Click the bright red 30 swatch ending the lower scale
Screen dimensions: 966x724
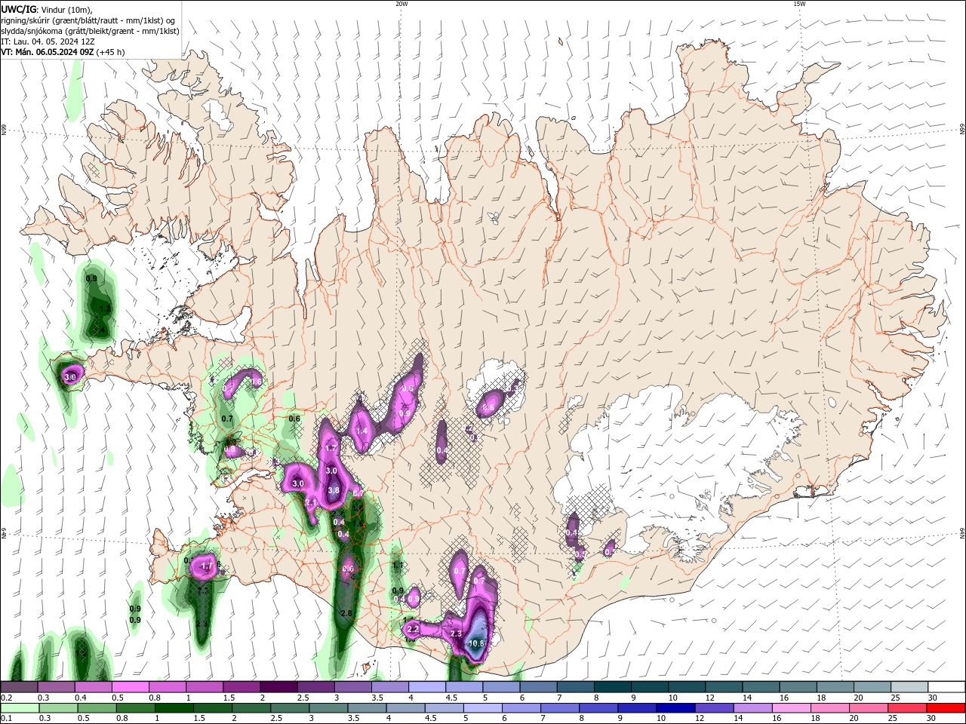(x=946, y=708)
